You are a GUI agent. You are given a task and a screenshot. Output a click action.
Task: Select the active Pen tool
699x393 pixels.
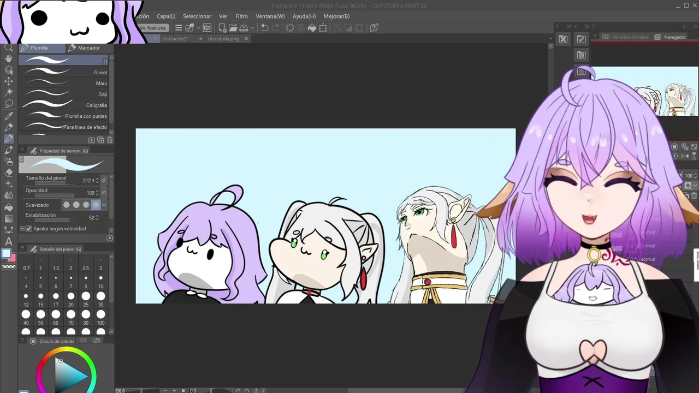click(x=9, y=139)
